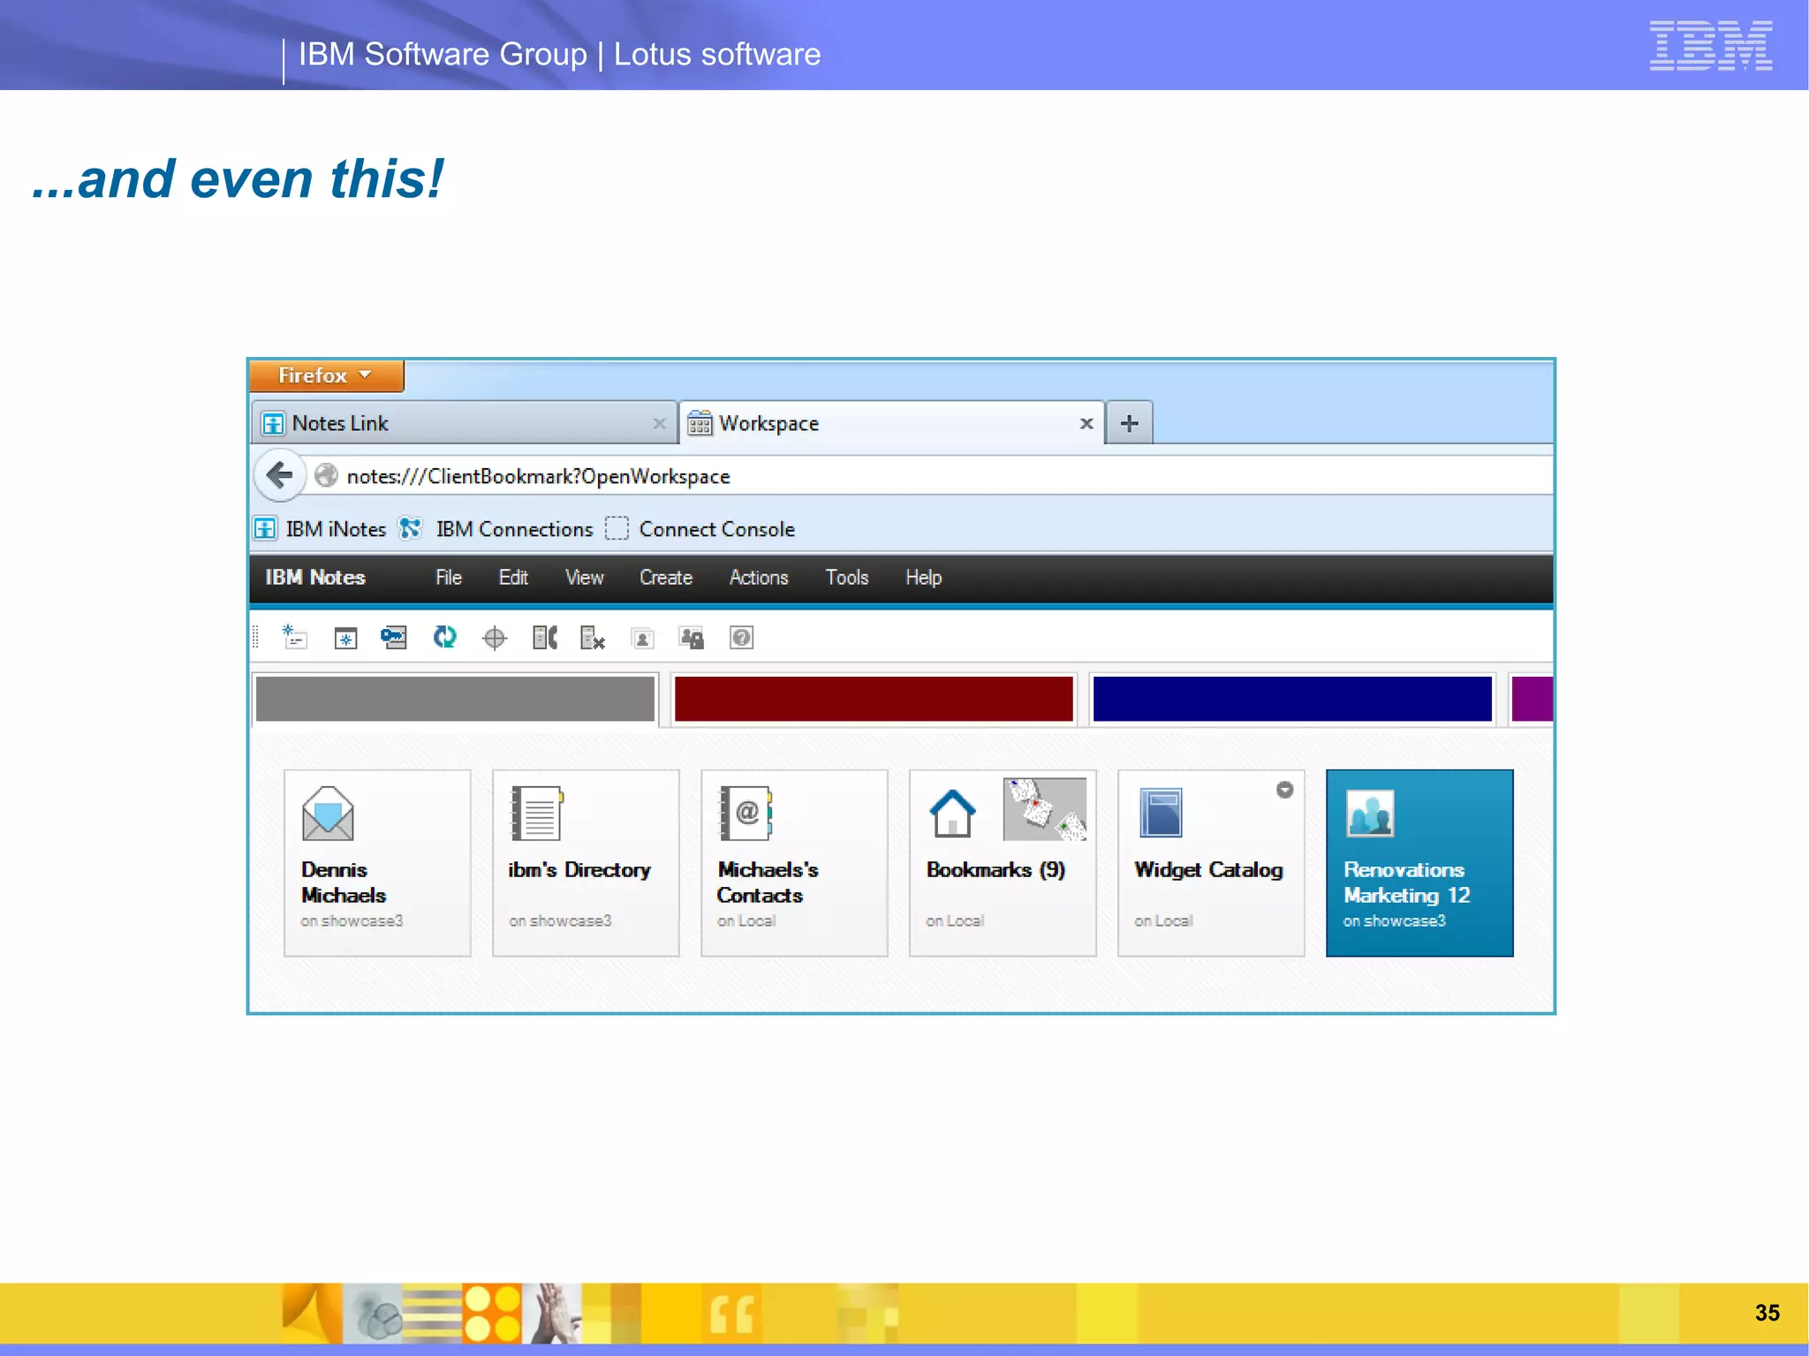The height and width of the screenshot is (1356, 1809).
Task: Click the crosshair target toolbar icon
Action: click(495, 638)
